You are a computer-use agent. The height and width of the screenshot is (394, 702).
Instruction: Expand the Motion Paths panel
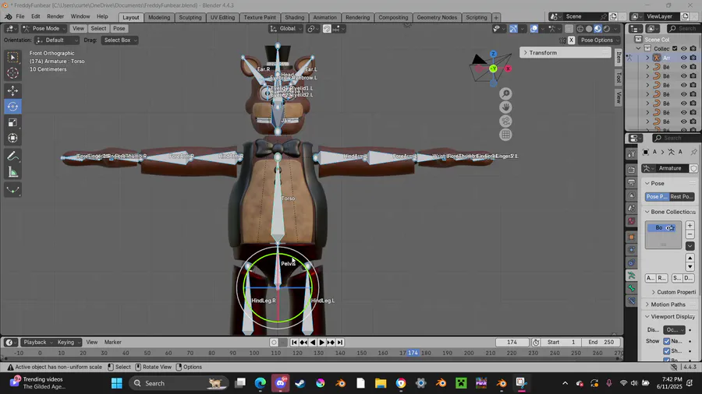click(668, 304)
